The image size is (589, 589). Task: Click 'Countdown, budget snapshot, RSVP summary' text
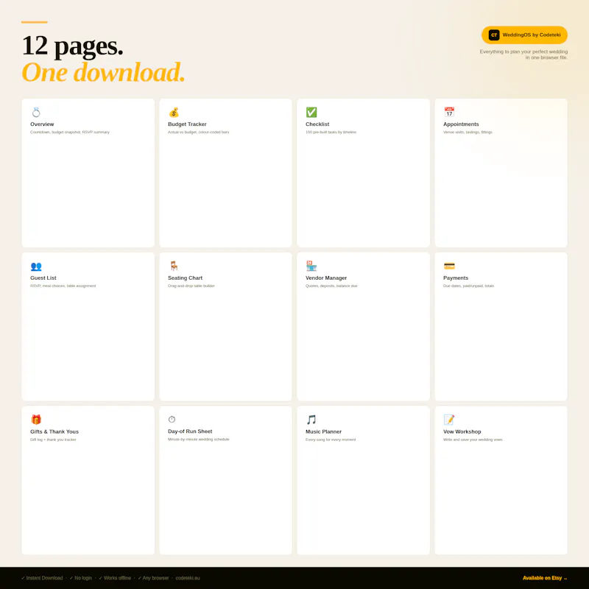coord(70,133)
